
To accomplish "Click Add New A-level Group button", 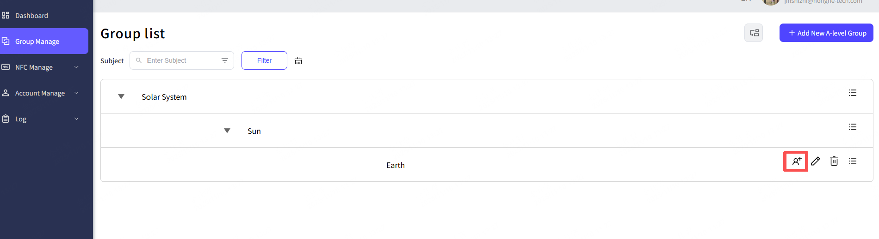I will pyautogui.click(x=826, y=33).
